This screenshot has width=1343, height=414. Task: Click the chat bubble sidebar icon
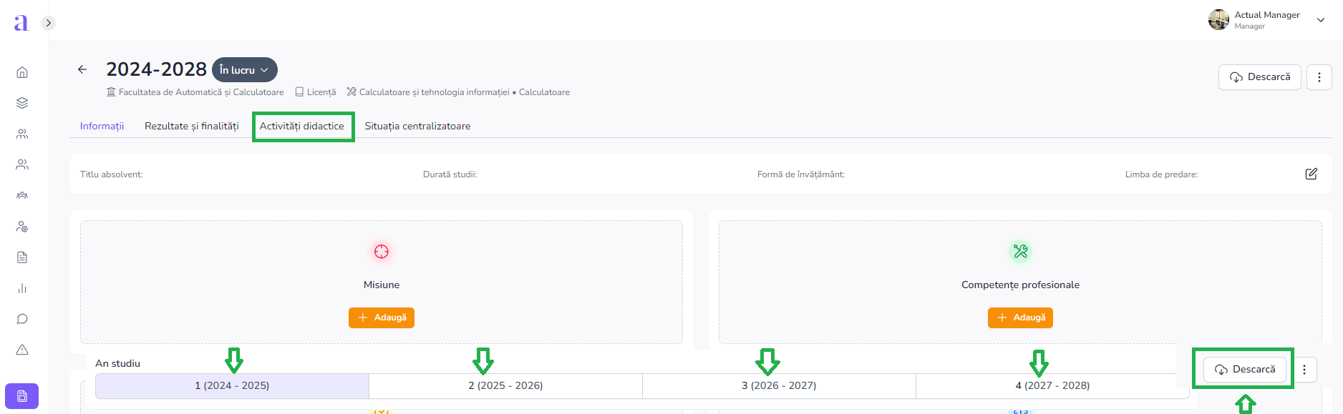click(22, 319)
